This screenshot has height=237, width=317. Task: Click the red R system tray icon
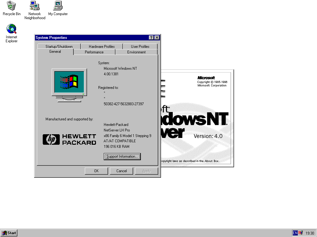tap(301, 233)
